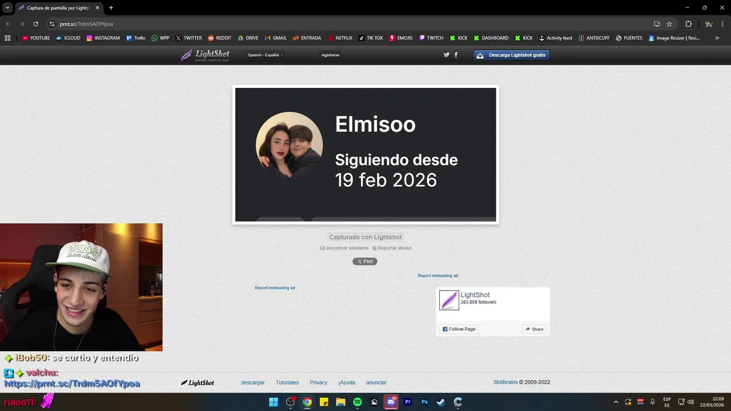
Task: Open the DASHBOARD bookmark
Action: [491, 38]
